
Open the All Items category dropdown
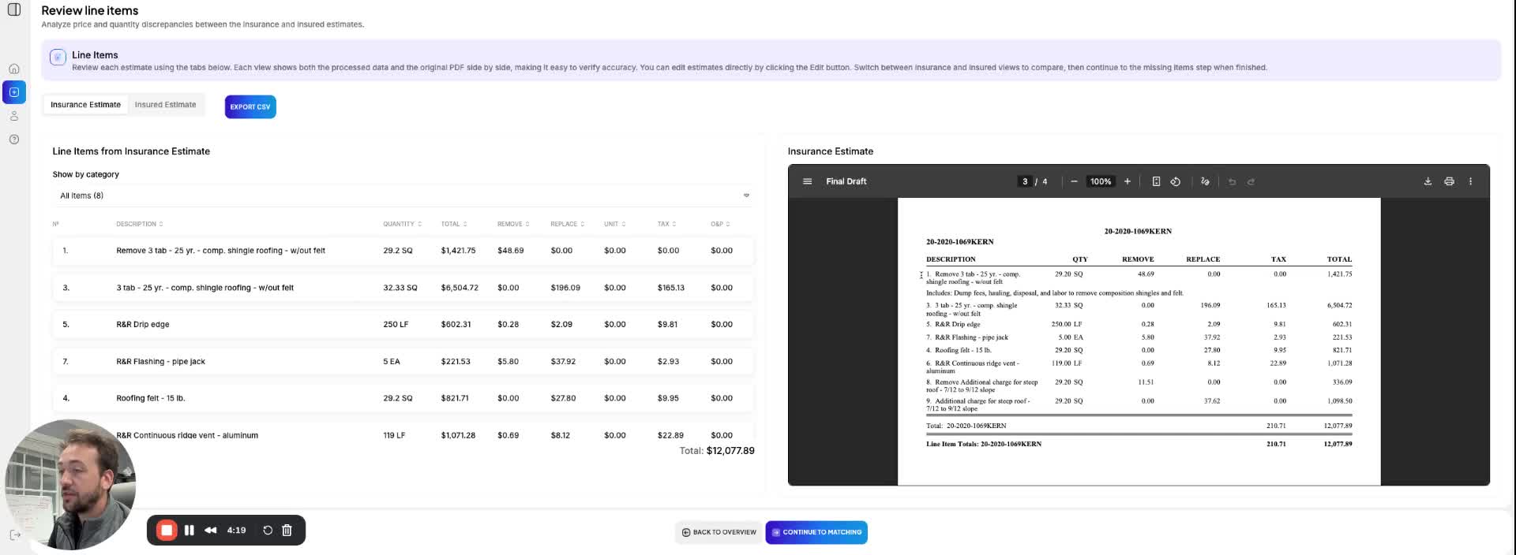[x=404, y=196]
